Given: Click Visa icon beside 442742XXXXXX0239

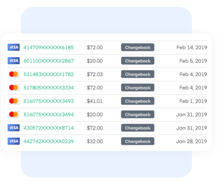Looking at the screenshot, I should (x=14, y=141).
